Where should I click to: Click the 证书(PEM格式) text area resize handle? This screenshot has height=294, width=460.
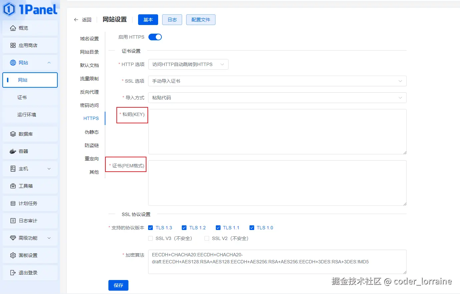click(405, 204)
